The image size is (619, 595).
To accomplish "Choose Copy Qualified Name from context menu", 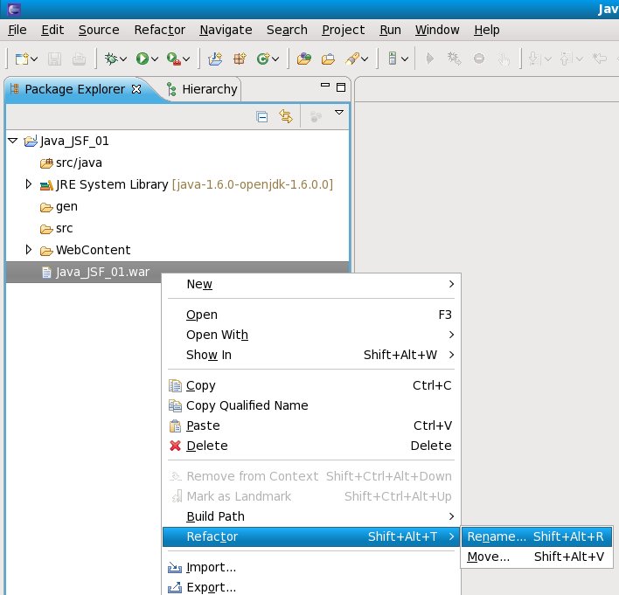I will pyautogui.click(x=247, y=405).
